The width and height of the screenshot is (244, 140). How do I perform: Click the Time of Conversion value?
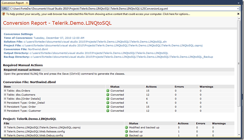pos(59,38)
